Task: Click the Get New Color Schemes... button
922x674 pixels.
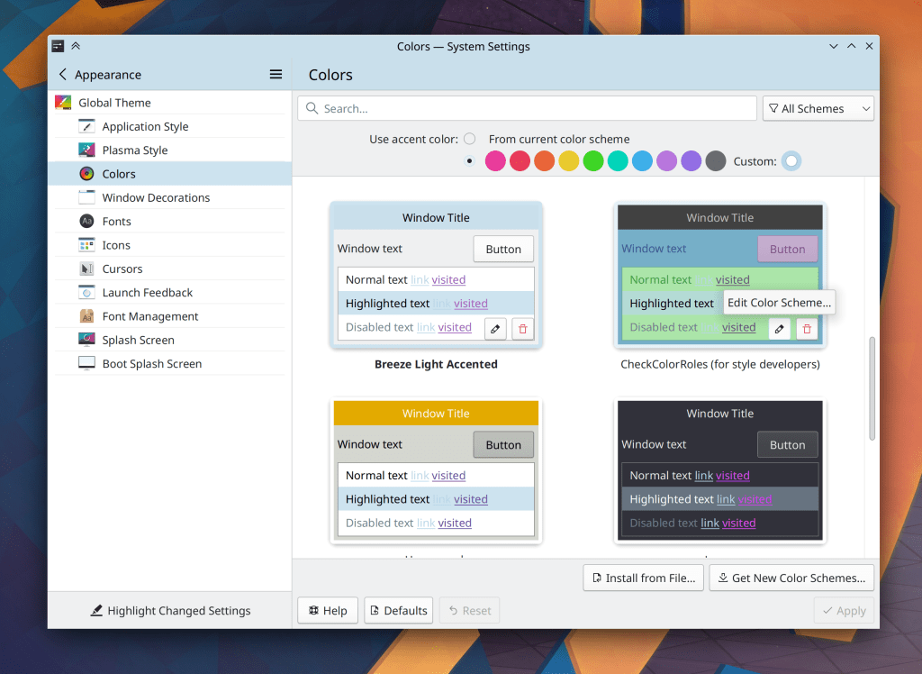Action: click(x=791, y=578)
